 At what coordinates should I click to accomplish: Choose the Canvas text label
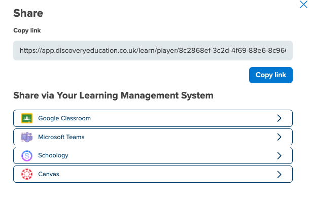(x=49, y=174)
